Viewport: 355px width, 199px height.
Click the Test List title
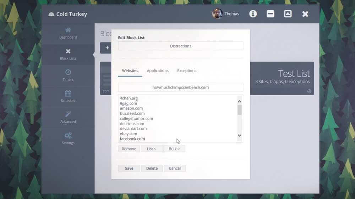tap(294, 74)
